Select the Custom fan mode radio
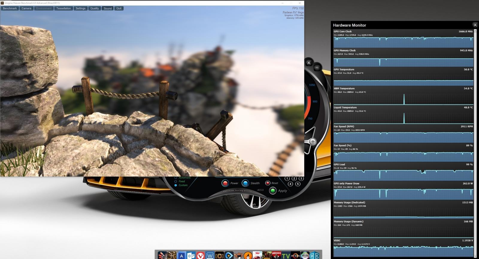This screenshot has height=259, width=479. pos(176,185)
